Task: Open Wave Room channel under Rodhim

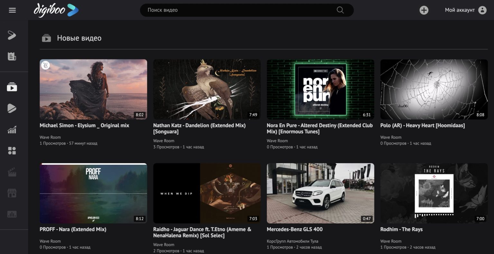Action: [x=391, y=241]
